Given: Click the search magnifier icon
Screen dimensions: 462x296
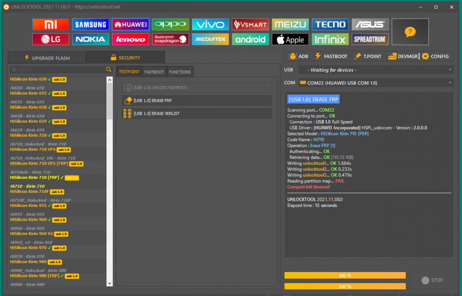Looking at the screenshot, I should click(x=109, y=69).
